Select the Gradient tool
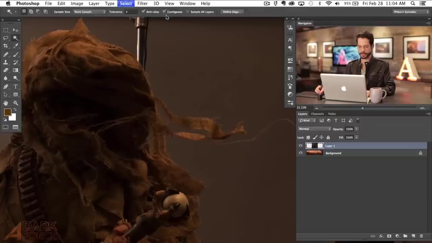This screenshot has height=243, width=432. pos(15,70)
